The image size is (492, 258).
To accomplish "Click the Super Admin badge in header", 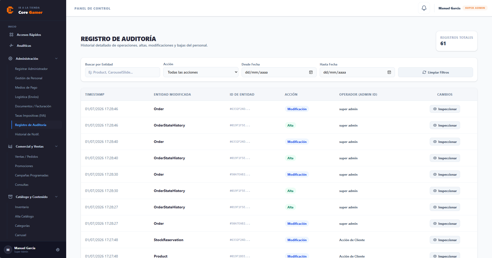I will (x=475, y=8).
